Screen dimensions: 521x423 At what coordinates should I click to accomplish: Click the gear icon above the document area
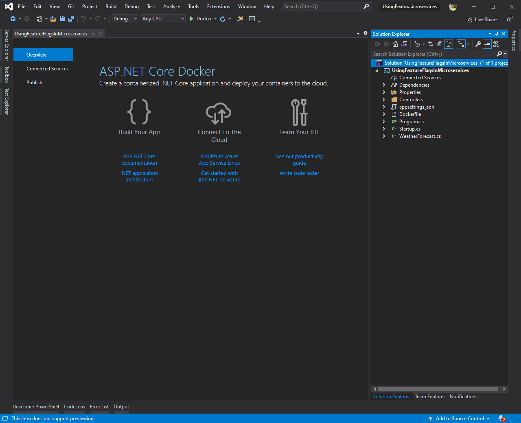366,33
